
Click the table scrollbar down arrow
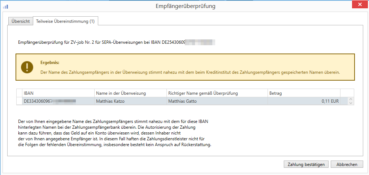(x=350, y=103)
